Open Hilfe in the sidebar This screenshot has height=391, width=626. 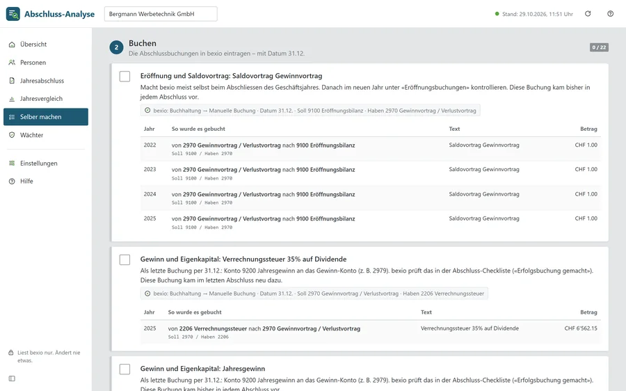point(46,182)
